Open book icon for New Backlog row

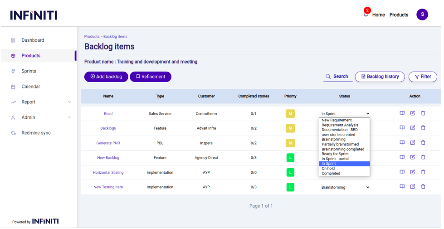click(402, 157)
